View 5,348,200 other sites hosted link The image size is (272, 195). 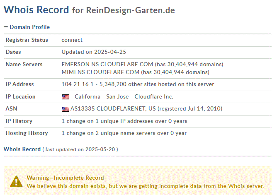[x=157, y=84]
